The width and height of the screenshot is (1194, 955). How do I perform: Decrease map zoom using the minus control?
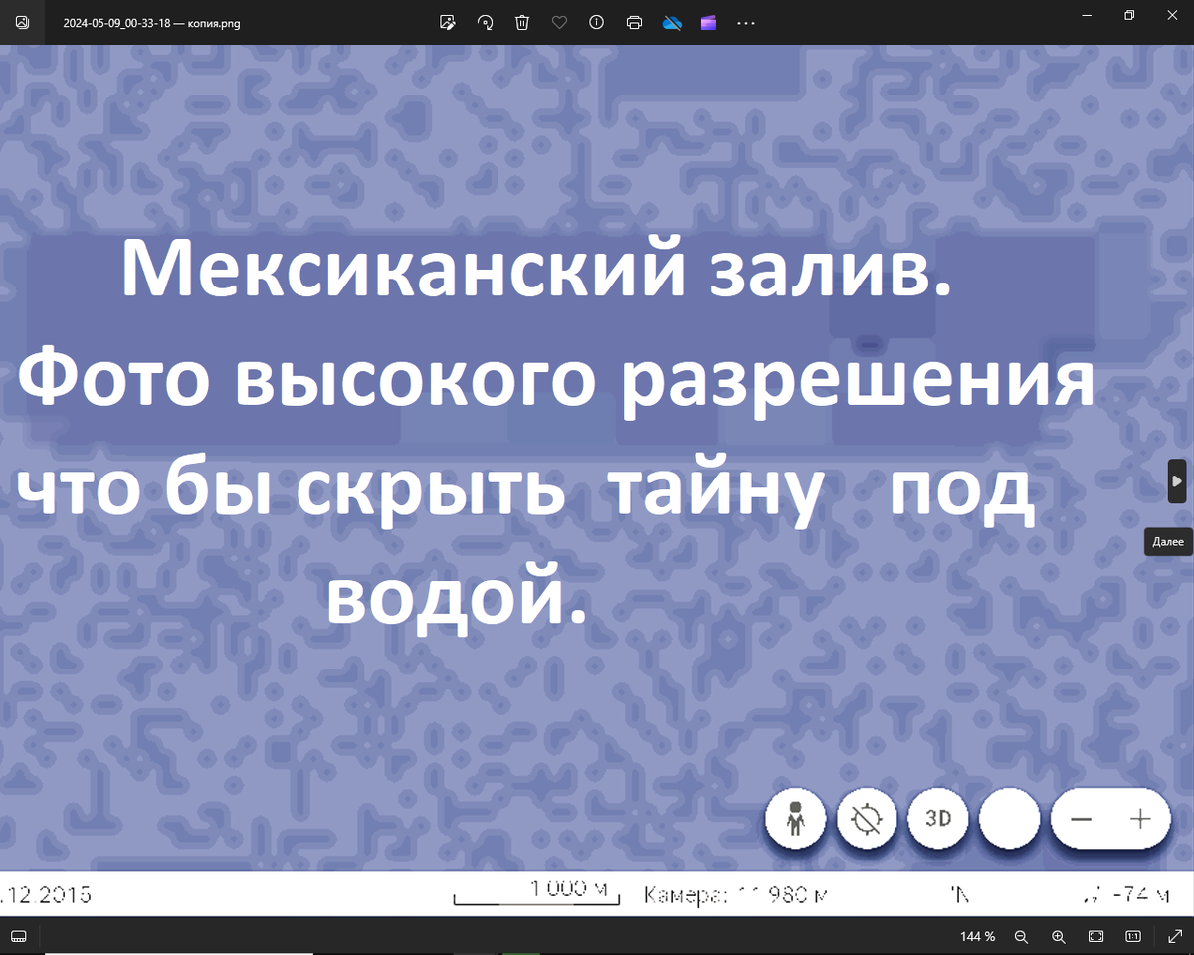[1082, 819]
